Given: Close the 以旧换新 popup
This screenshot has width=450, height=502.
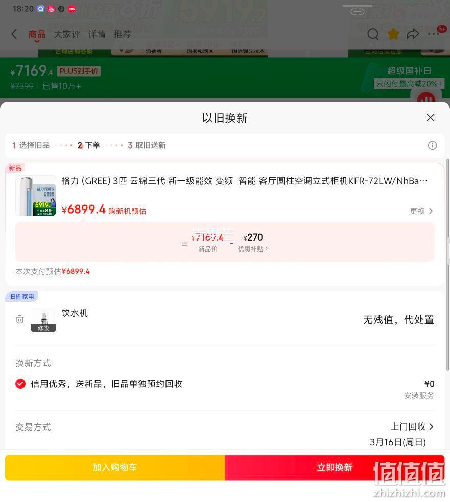Looking at the screenshot, I should tap(431, 118).
